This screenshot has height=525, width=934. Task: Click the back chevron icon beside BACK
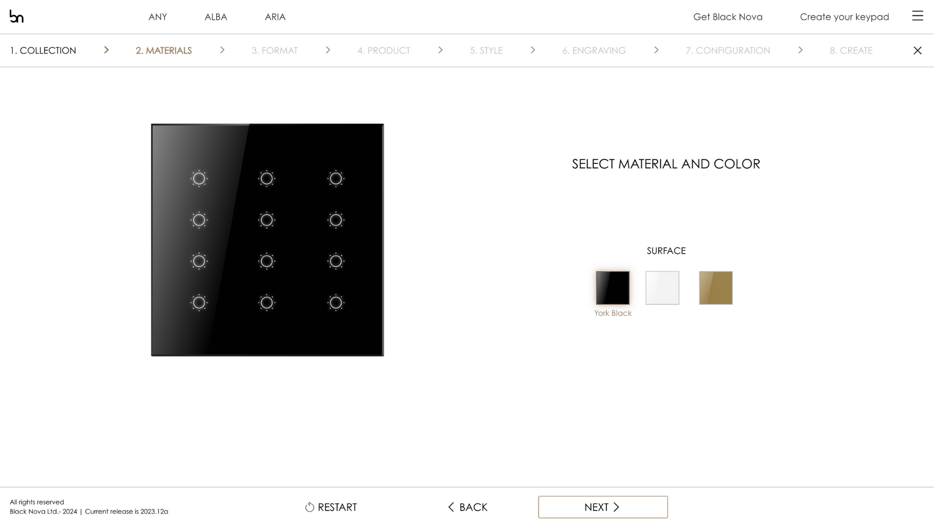tap(451, 507)
